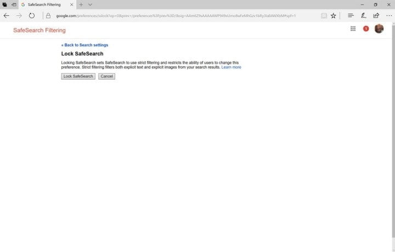Add page to favorites with star icon
The width and height of the screenshot is (395, 252).
334,15
